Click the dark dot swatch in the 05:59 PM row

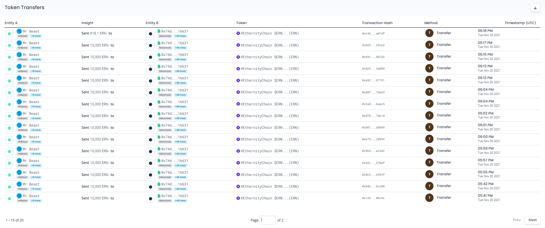point(150,151)
